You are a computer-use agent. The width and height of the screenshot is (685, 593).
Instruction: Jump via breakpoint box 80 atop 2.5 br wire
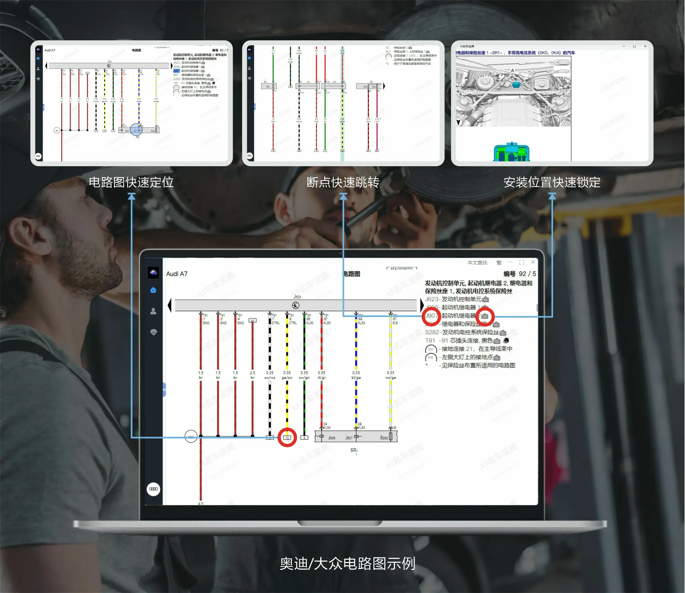pos(252,320)
